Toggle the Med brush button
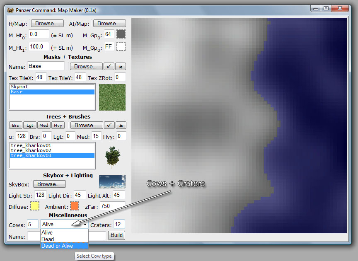Screen dimensions: 358x261 pos(44,126)
